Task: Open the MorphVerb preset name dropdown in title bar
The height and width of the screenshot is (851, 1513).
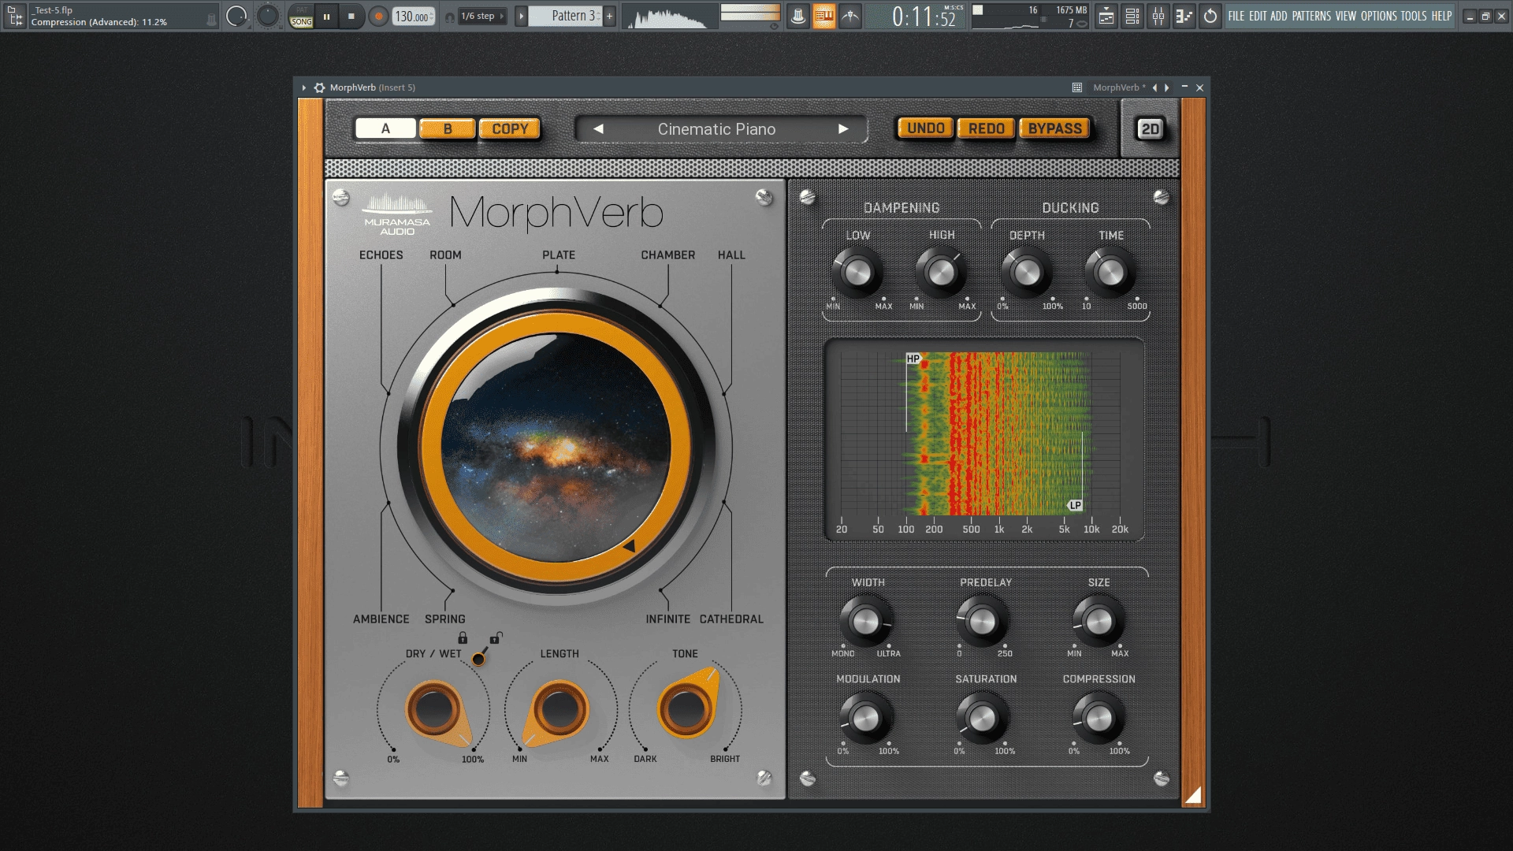Action: 1119,87
